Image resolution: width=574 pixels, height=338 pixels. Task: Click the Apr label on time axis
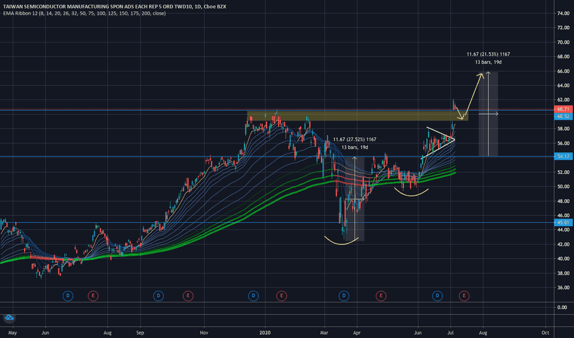pyautogui.click(x=357, y=333)
